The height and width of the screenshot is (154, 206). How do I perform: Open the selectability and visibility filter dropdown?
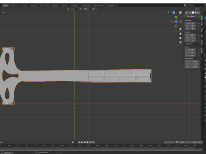point(169,13)
